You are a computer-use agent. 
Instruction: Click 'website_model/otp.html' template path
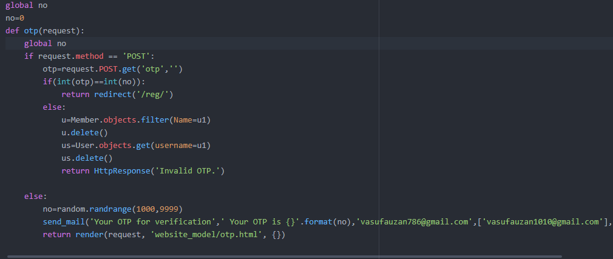pos(206,235)
